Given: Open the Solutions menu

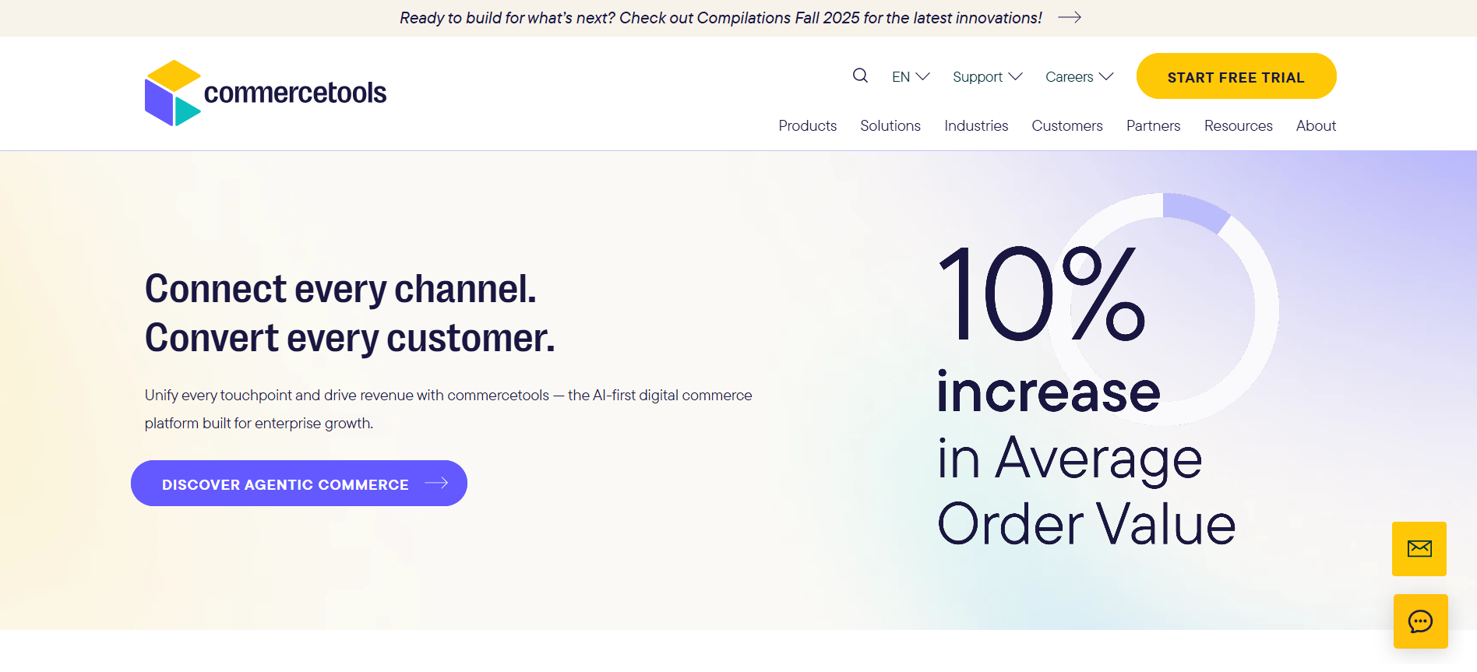Looking at the screenshot, I should (x=890, y=125).
